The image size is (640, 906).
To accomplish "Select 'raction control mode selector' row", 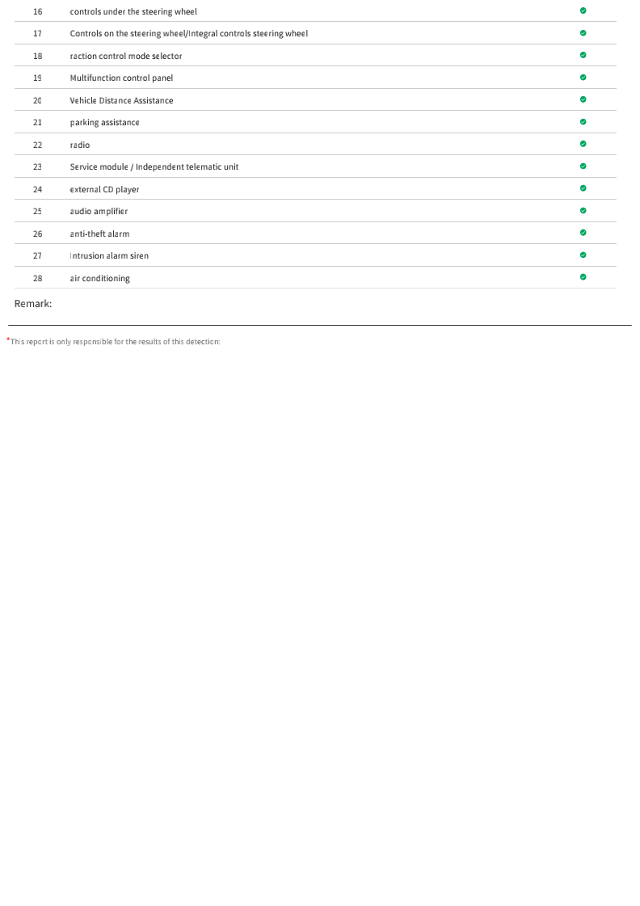I will pyautogui.click(x=315, y=56).
